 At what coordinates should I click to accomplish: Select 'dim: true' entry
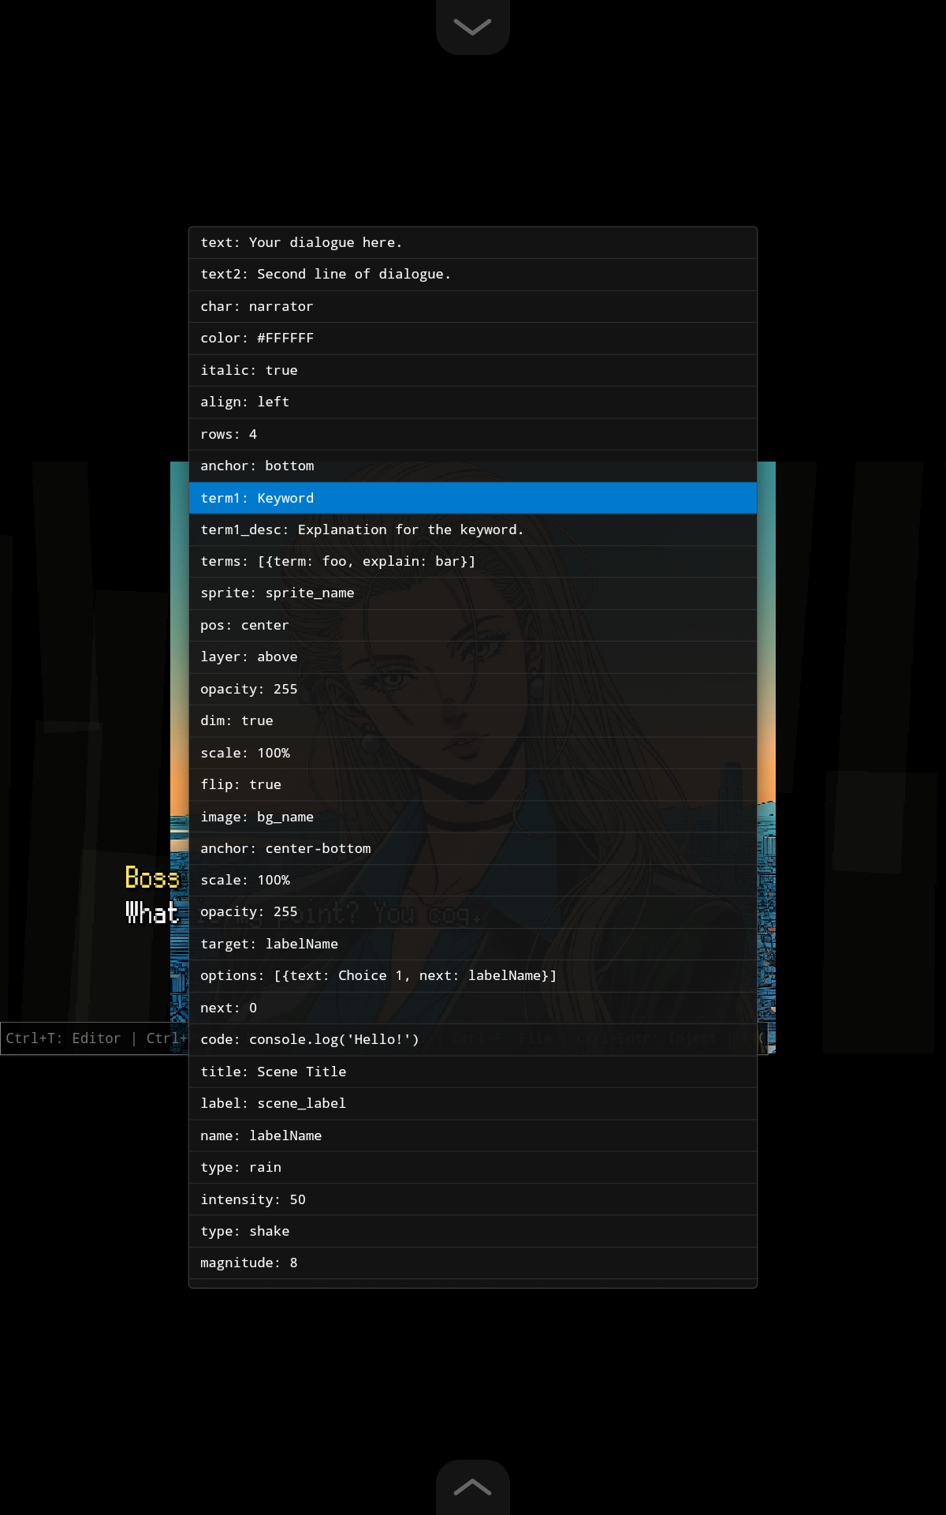tap(473, 721)
